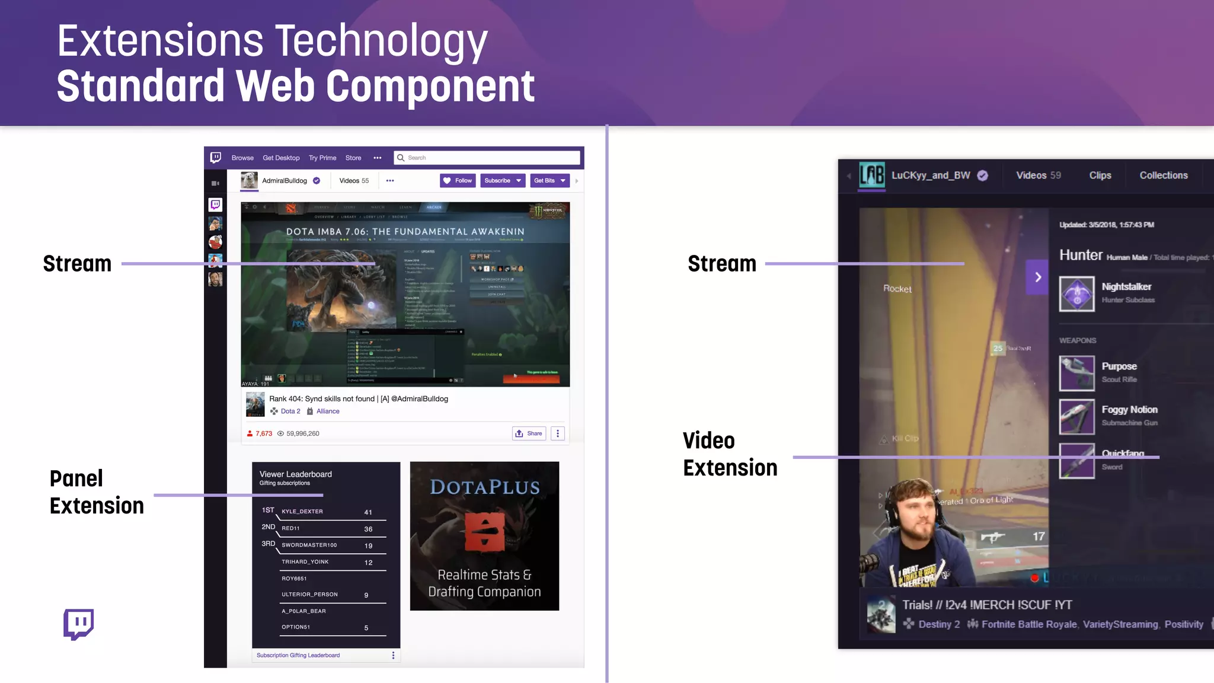Click the left arrow by the LuCKyy_and_BW header

coord(849,175)
